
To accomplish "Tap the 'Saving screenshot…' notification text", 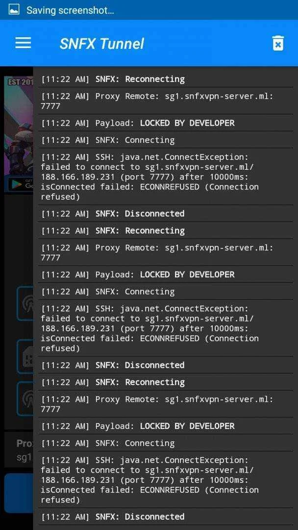I will pyautogui.click(x=70, y=10).
